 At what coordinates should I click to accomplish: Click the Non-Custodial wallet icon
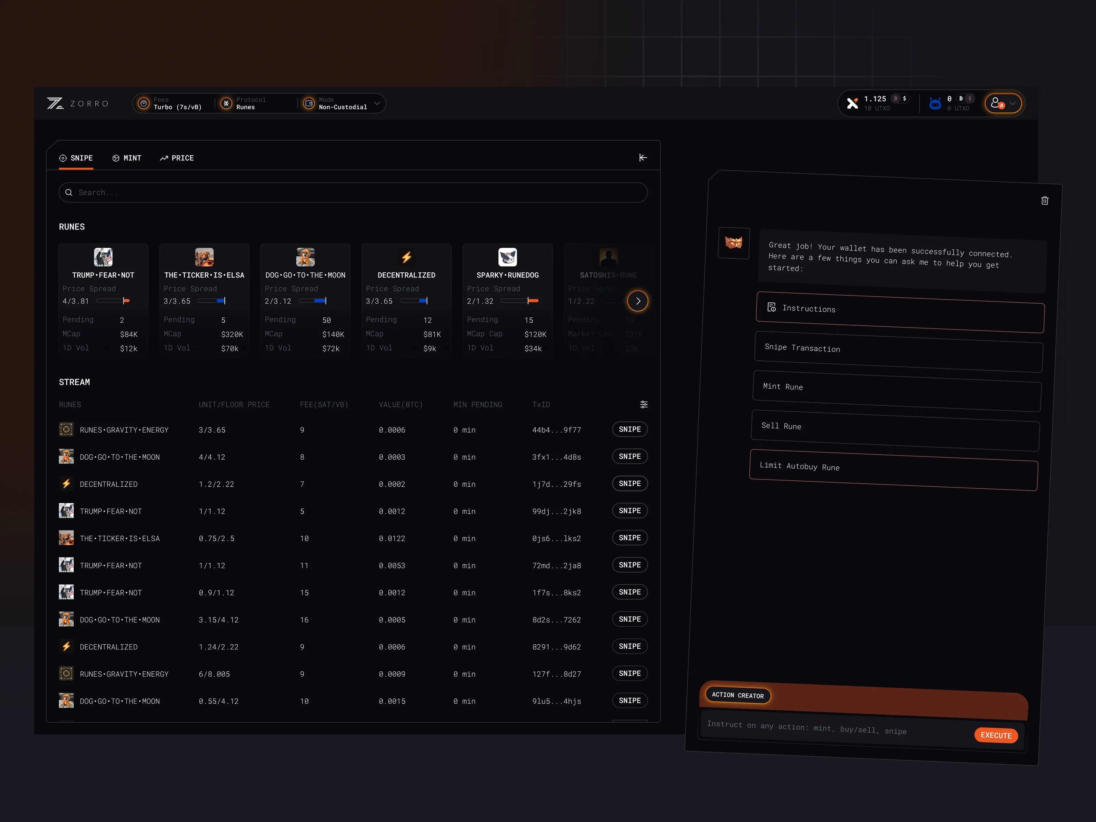click(309, 103)
